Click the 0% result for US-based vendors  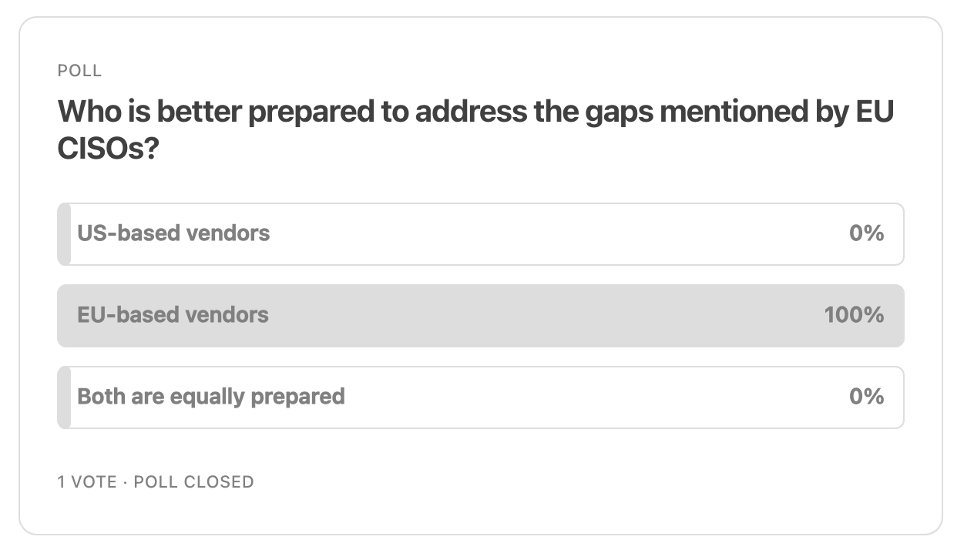tap(866, 233)
